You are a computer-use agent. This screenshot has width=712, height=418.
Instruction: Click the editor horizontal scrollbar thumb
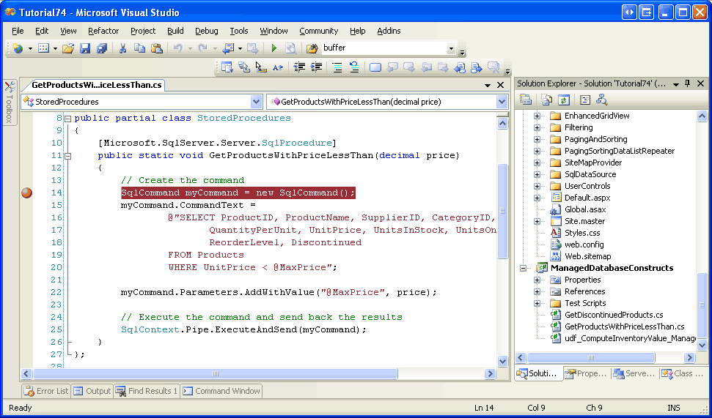click(x=216, y=373)
